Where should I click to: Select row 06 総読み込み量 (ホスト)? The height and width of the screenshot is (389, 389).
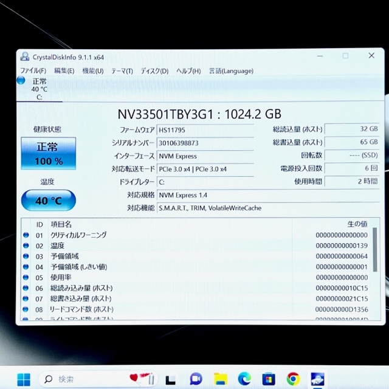pos(196,288)
